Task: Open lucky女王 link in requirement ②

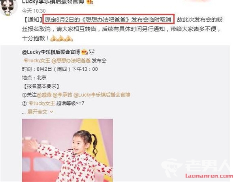Action: pyautogui.click(x=44, y=103)
